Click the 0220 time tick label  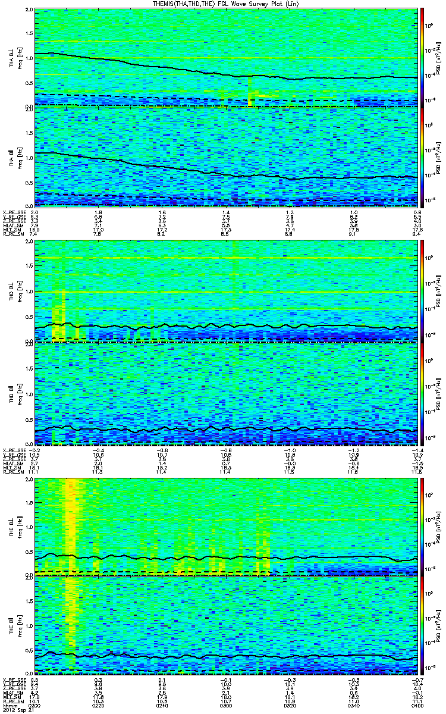[98, 706]
